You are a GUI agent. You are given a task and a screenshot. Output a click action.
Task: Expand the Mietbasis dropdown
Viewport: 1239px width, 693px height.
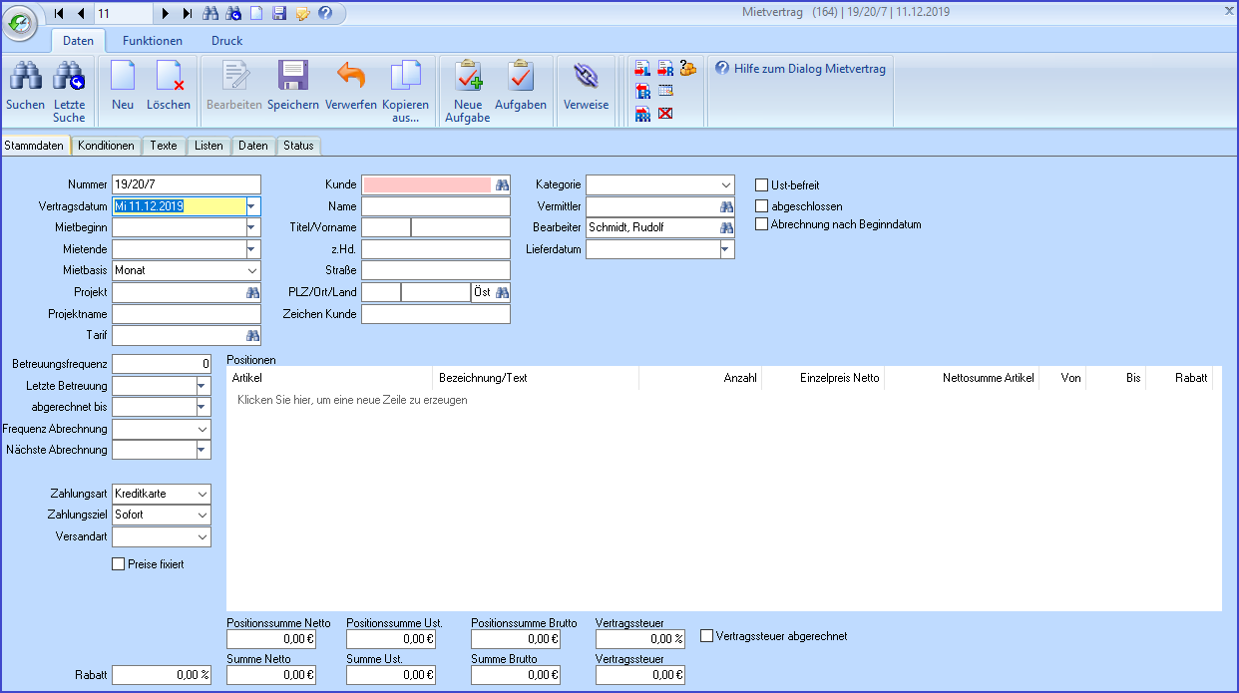pyautogui.click(x=251, y=270)
